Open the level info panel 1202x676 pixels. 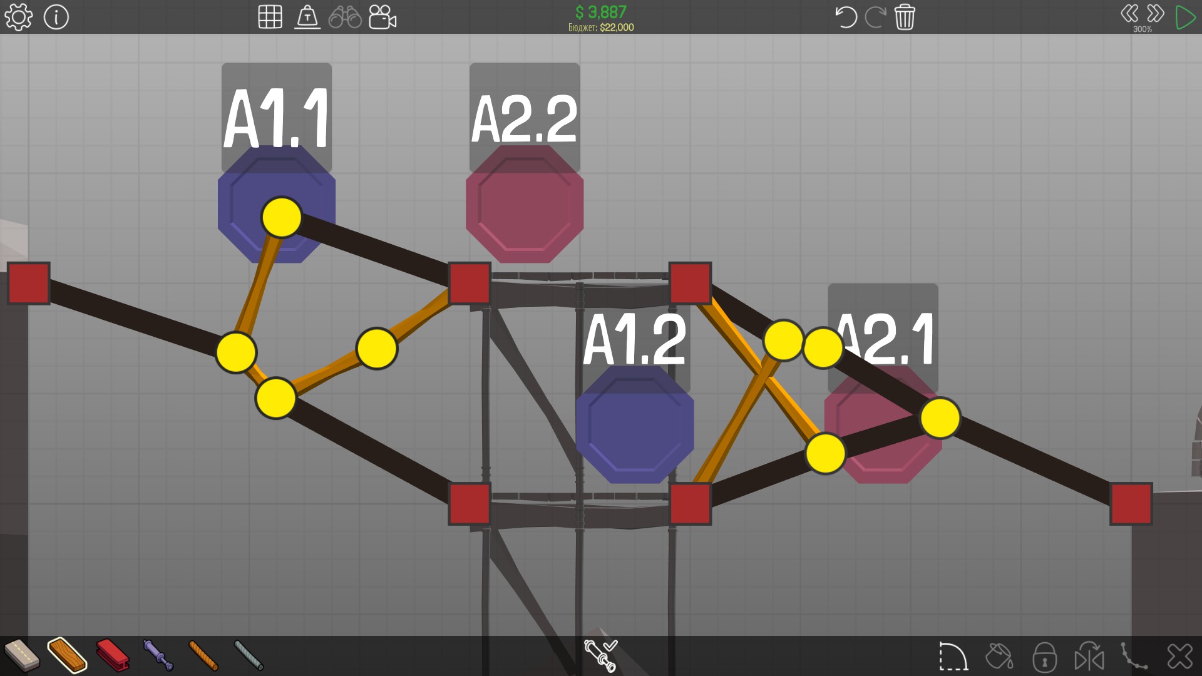pyautogui.click(x=56, y=17)
